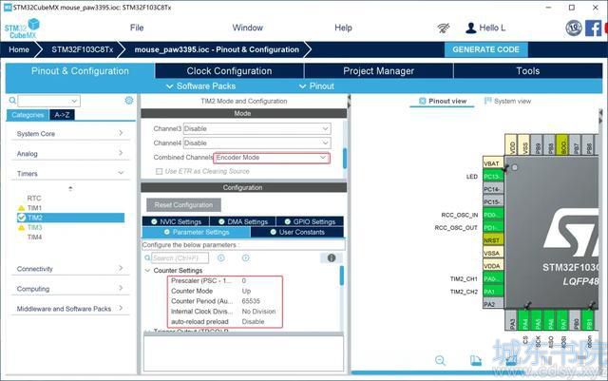
Task: Expand the Computing category
Action: tap(69, 289)
